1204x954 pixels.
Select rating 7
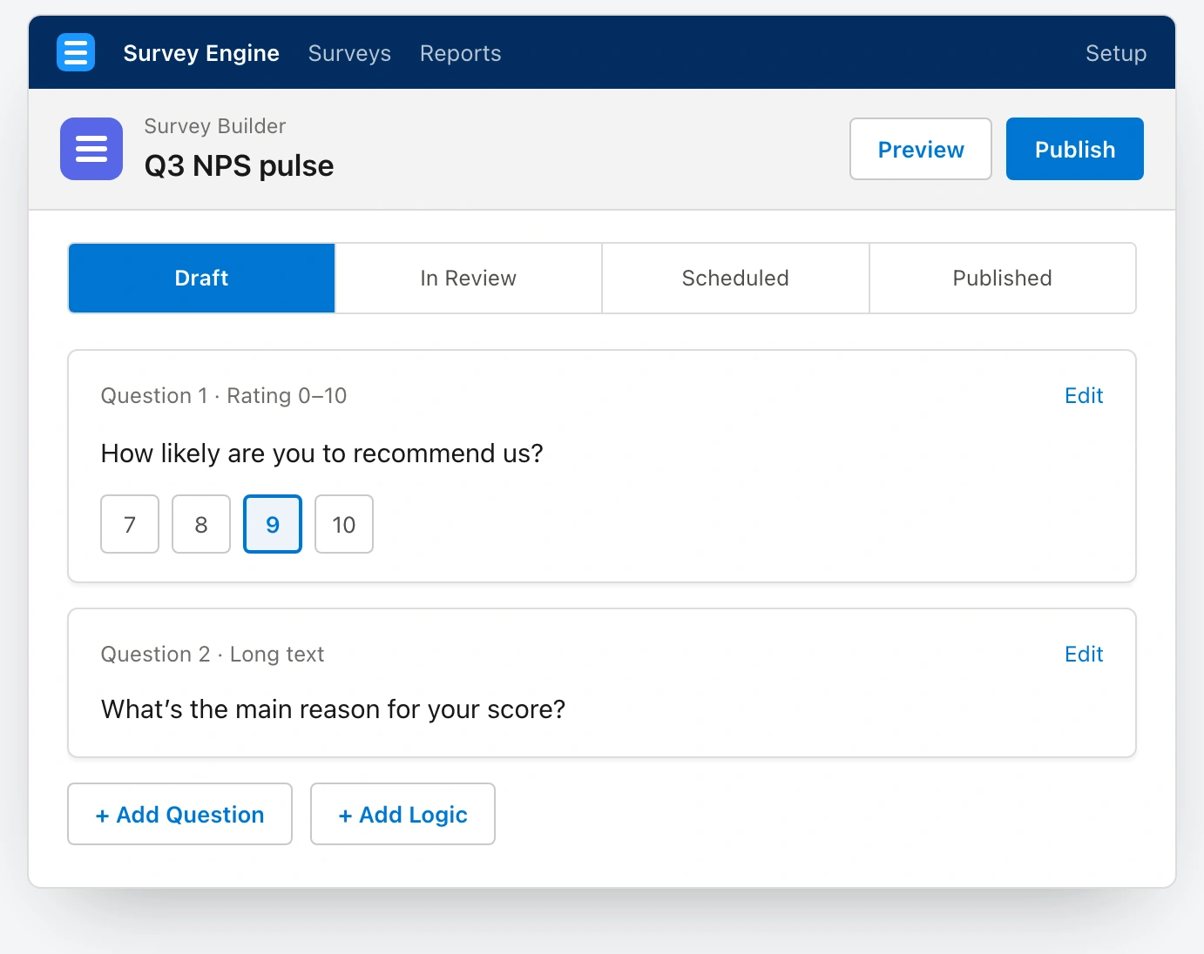pos(130,524)
